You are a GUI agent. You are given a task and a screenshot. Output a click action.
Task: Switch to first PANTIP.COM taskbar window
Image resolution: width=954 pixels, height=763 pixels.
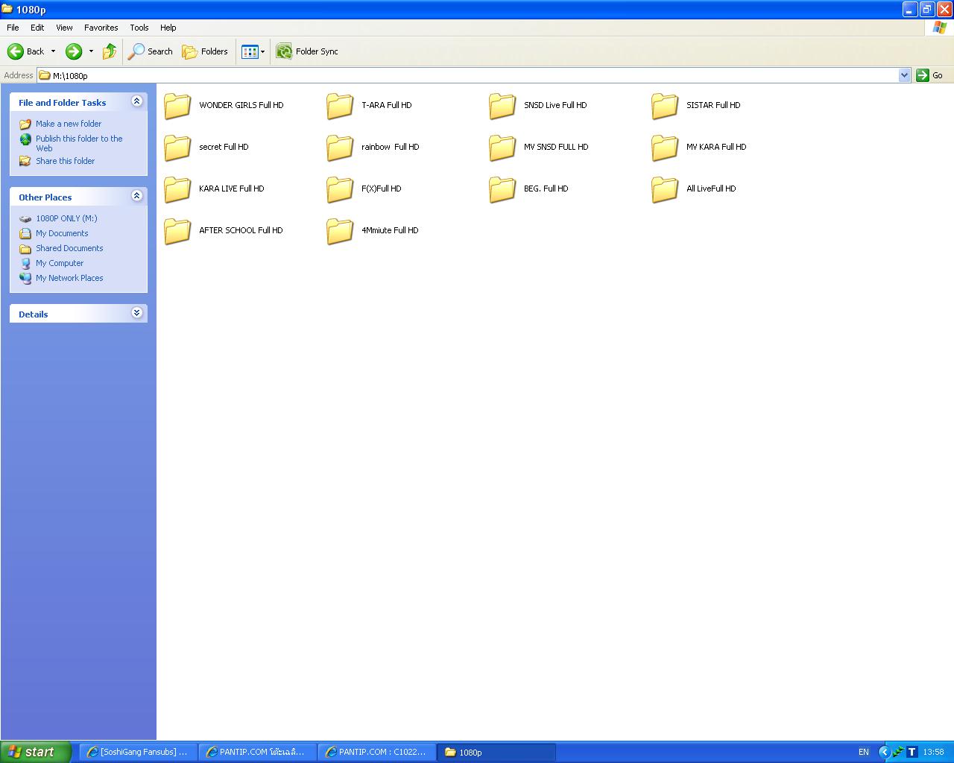(x=257, y=752)
